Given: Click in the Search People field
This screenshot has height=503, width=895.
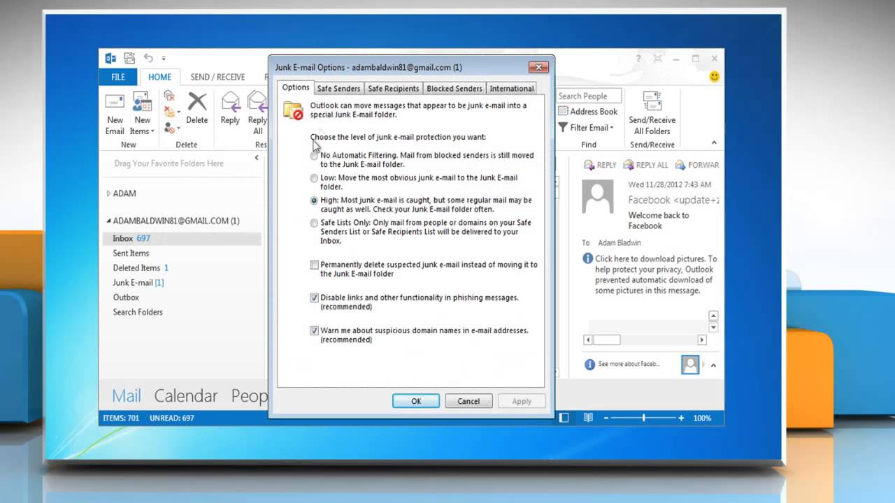Looking at the screenshot, I should (589, 96).
